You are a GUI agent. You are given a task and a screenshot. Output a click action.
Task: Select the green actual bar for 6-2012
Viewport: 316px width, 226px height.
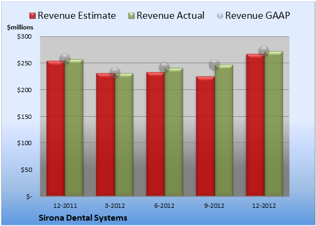[174, 132]
